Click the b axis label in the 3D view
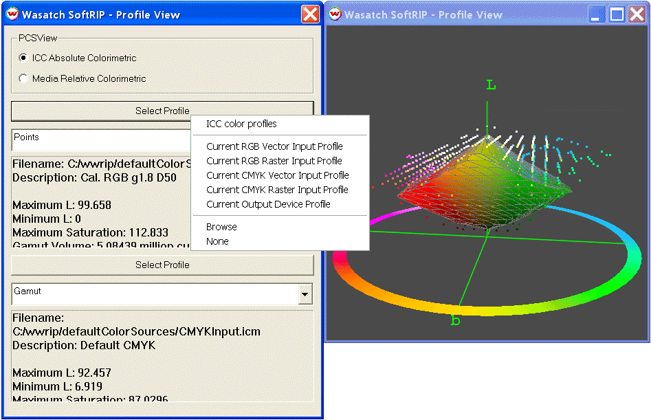 pos(456,320)
